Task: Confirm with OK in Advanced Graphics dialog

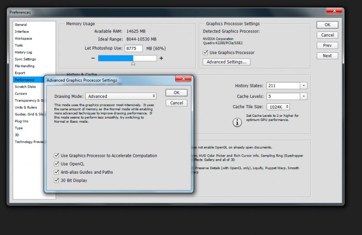Action: click(176, 93)
